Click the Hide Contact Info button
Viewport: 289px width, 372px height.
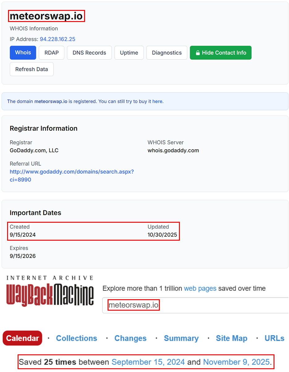pyautogui.click(x=220, y=53)
